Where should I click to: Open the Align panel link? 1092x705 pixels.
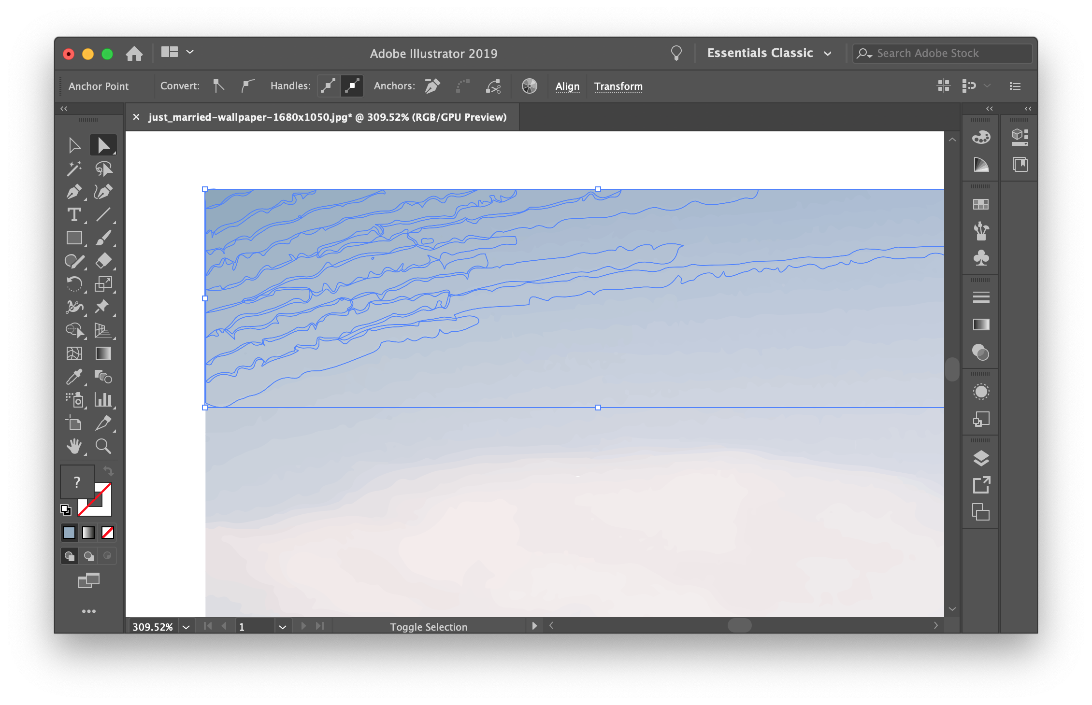coord(567,86)
